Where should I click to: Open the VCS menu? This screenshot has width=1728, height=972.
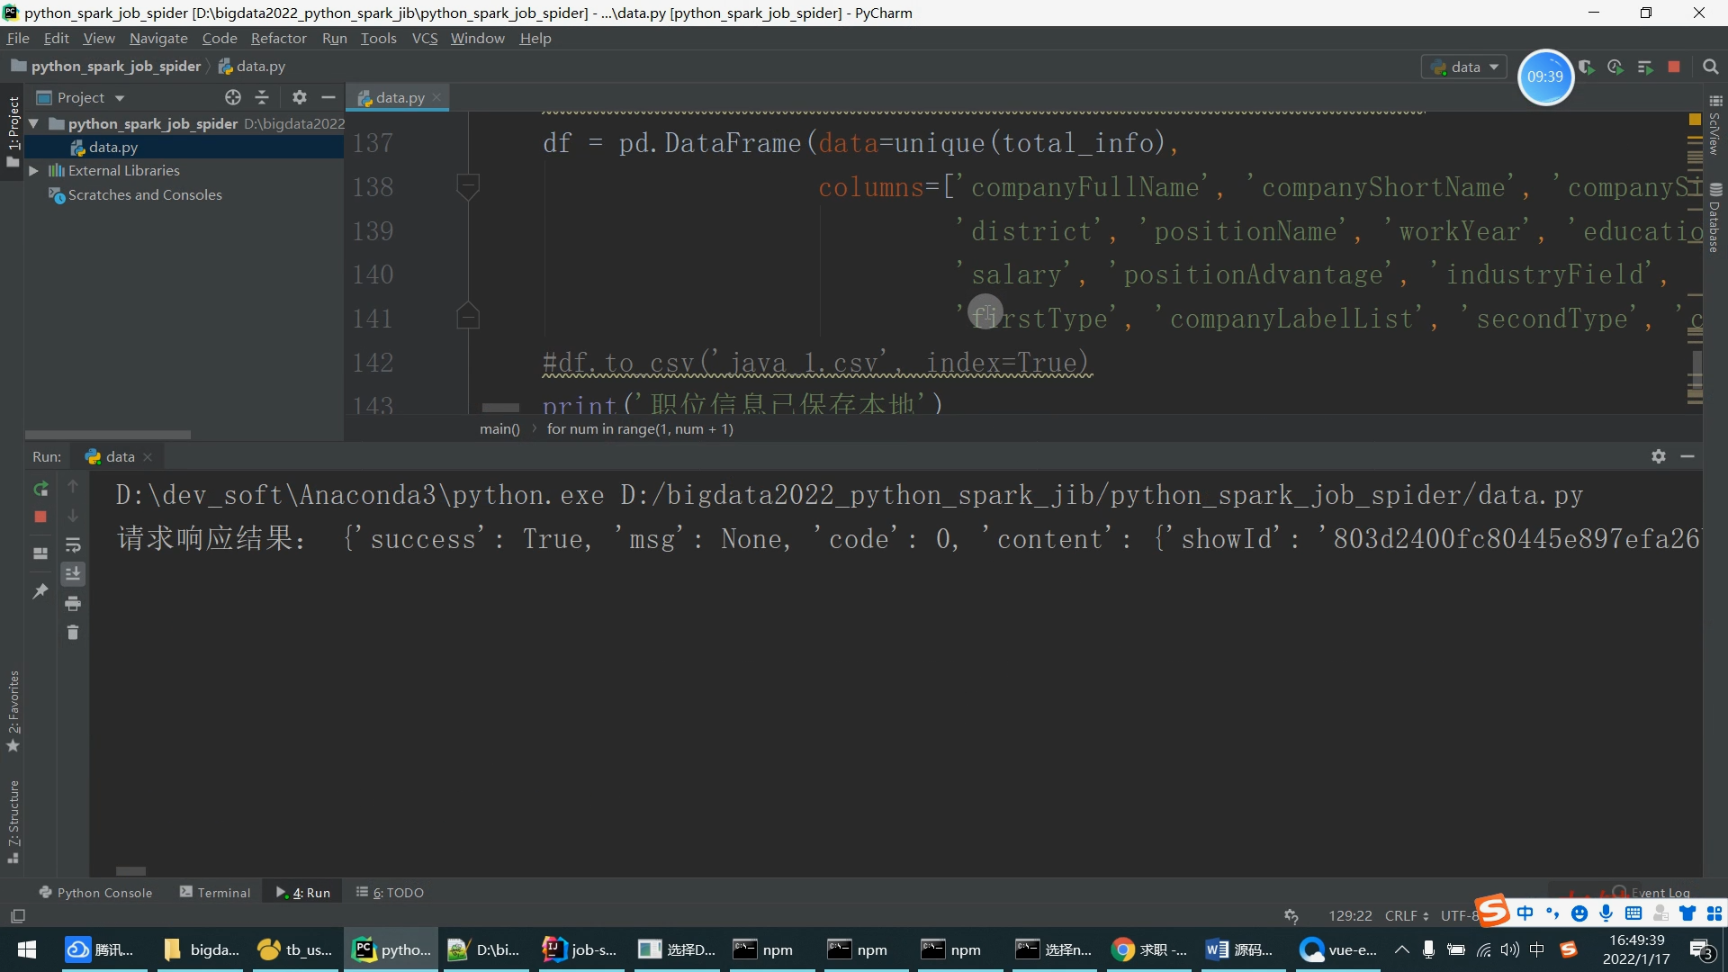(425, 38)
